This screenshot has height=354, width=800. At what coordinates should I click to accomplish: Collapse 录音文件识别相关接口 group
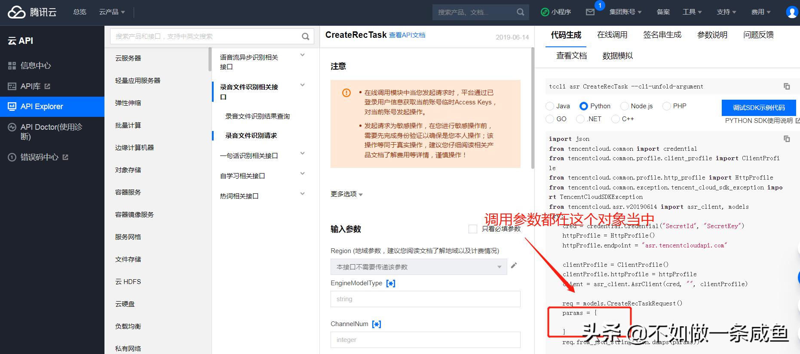pyautogui.click(x=303, y=85)
